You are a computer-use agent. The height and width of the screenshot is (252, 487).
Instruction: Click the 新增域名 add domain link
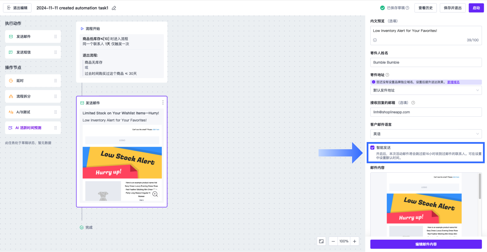click(453, 82)
